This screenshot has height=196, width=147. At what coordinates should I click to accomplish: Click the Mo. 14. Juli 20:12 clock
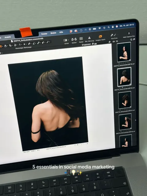pyautogui.click(x=127, y=25)
